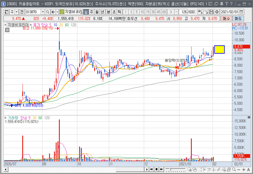Open the stock search magnifier
This screenshot has width=253, height=174.
[x=47, y=12]
